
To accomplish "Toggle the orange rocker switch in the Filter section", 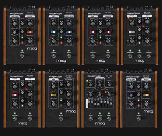I will point(30,32).
